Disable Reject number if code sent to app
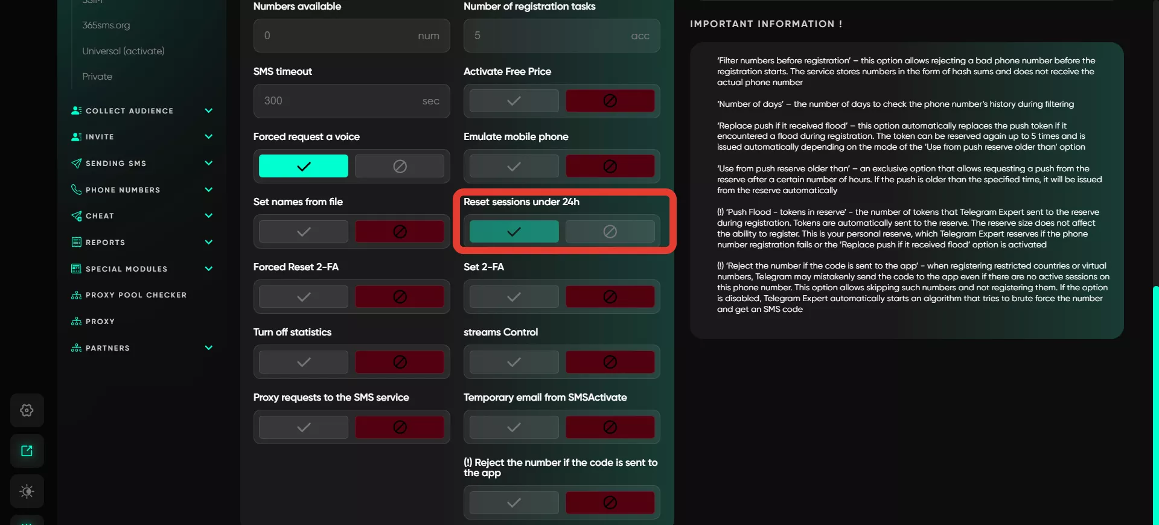This screenshot has width=1159, height=525. [x=610, y=502]
